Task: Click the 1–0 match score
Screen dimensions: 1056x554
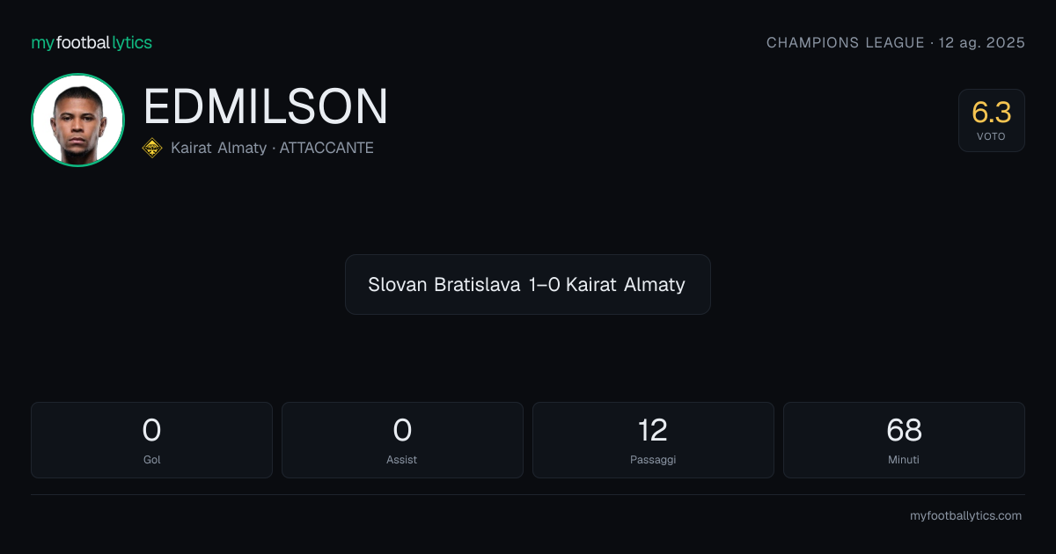Action: pos(543,285)
